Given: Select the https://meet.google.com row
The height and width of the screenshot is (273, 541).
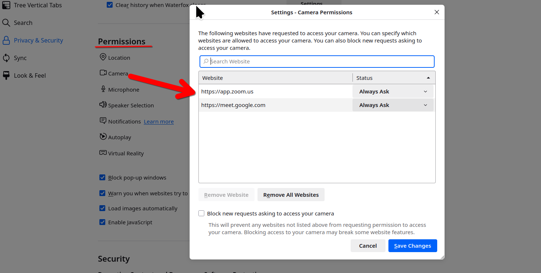Looking at the screenshot, I should [275, 105].
